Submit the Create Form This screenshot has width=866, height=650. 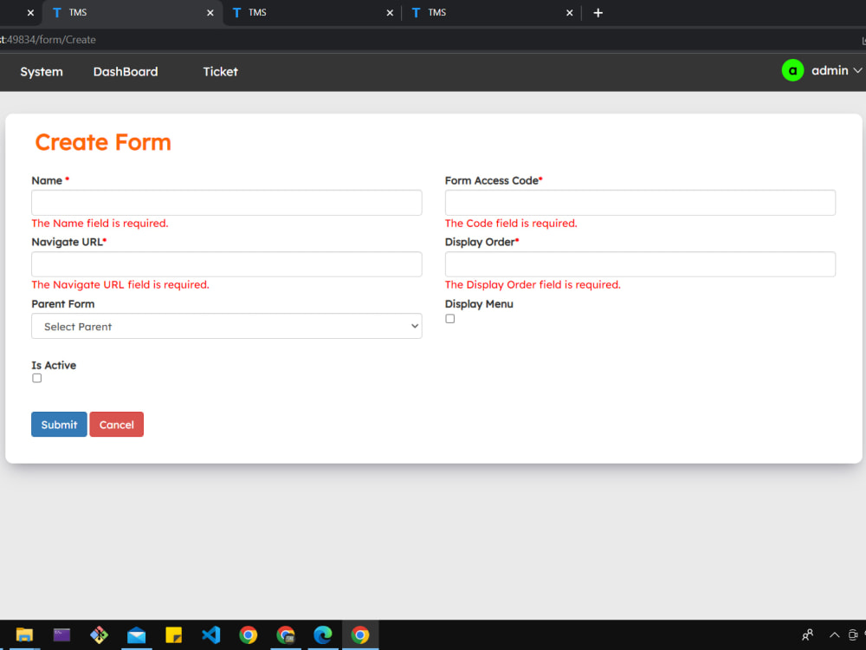tap(59, 425)
